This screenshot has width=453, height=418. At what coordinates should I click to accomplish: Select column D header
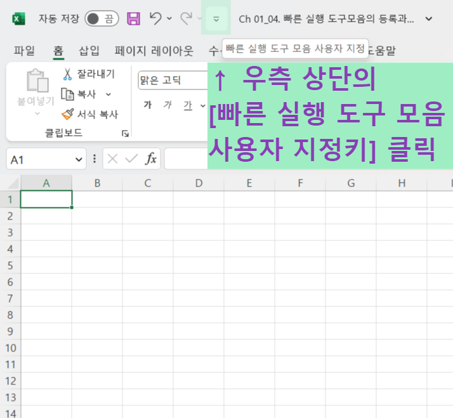[x=199, y=183]
